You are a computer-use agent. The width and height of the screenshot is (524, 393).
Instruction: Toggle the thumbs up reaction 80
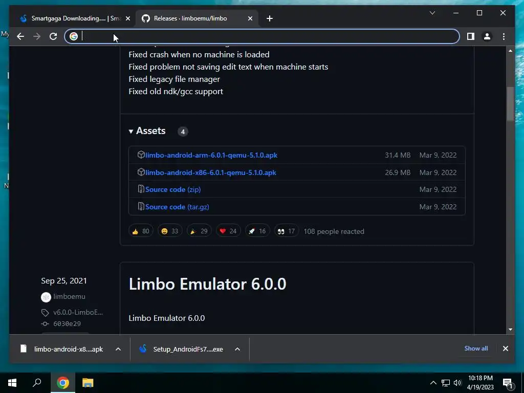[x=141, y=231]
